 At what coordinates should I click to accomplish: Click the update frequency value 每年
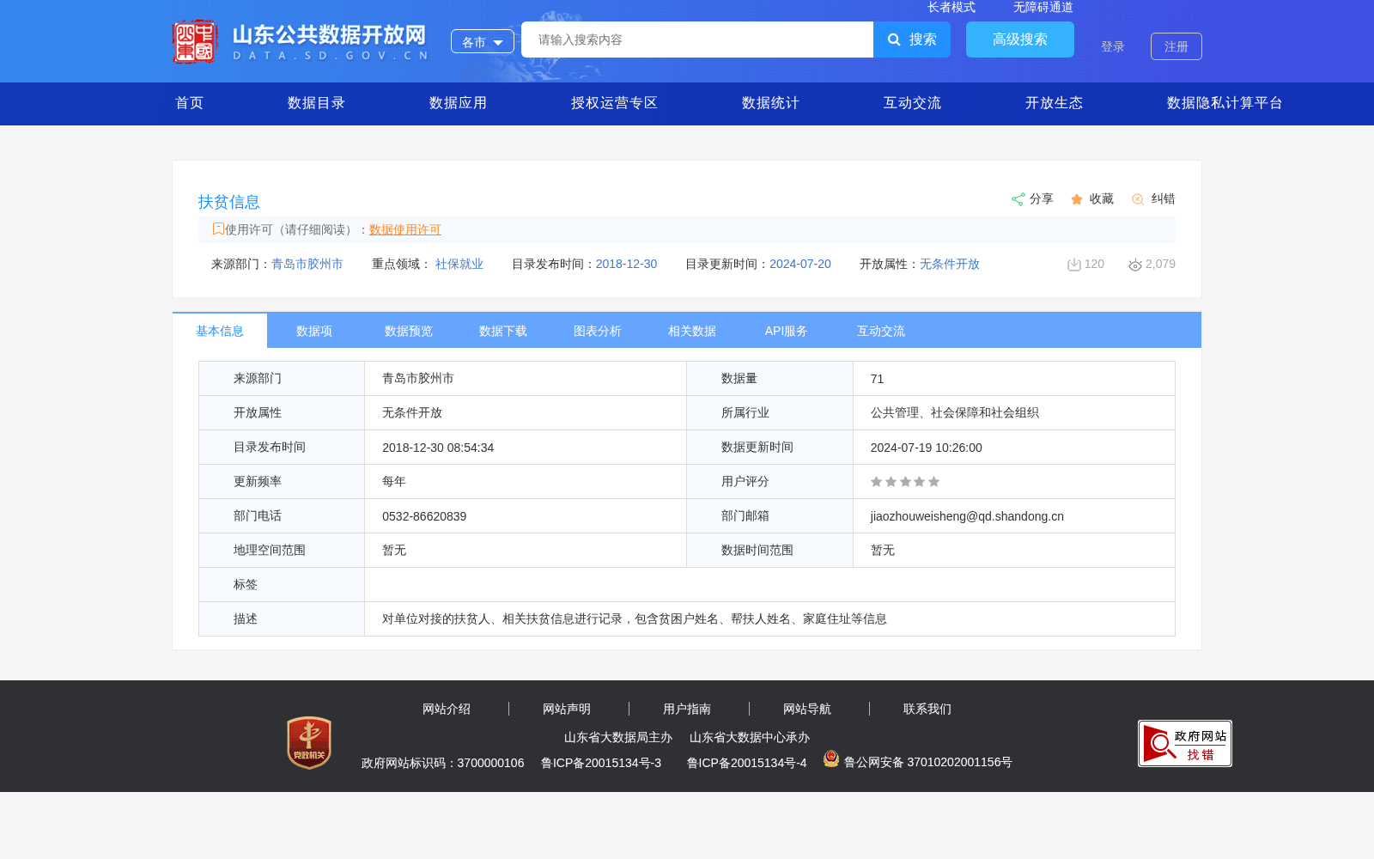[x=394, y=482]
